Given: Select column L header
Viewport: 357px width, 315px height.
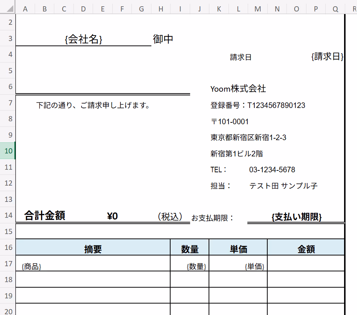Looking at the screenshot, I should click(x=238, y=9).
